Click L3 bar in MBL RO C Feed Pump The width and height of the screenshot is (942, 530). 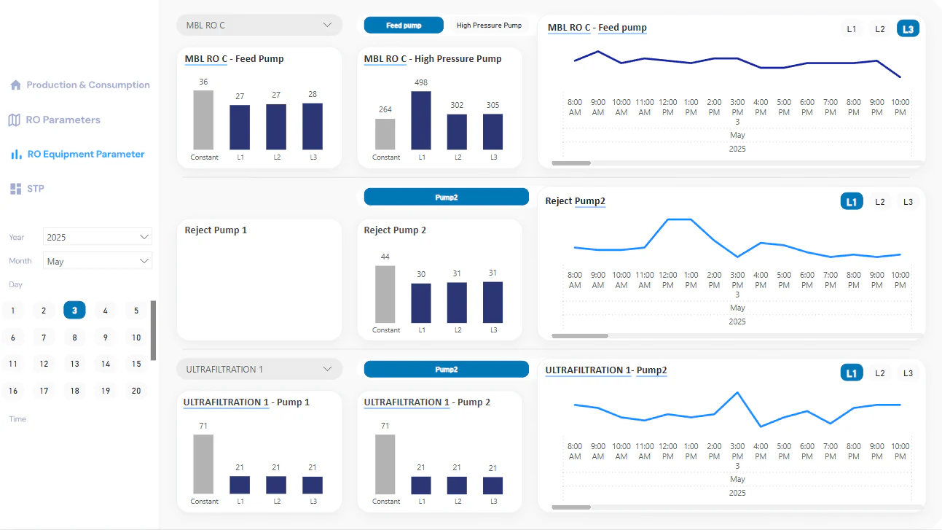coord(313,126)
